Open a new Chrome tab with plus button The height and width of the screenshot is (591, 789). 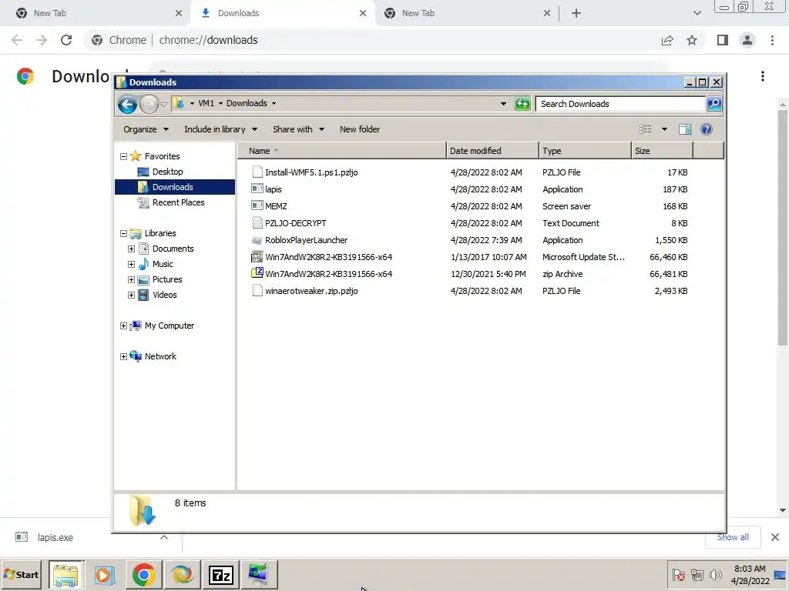coord(576,13)
